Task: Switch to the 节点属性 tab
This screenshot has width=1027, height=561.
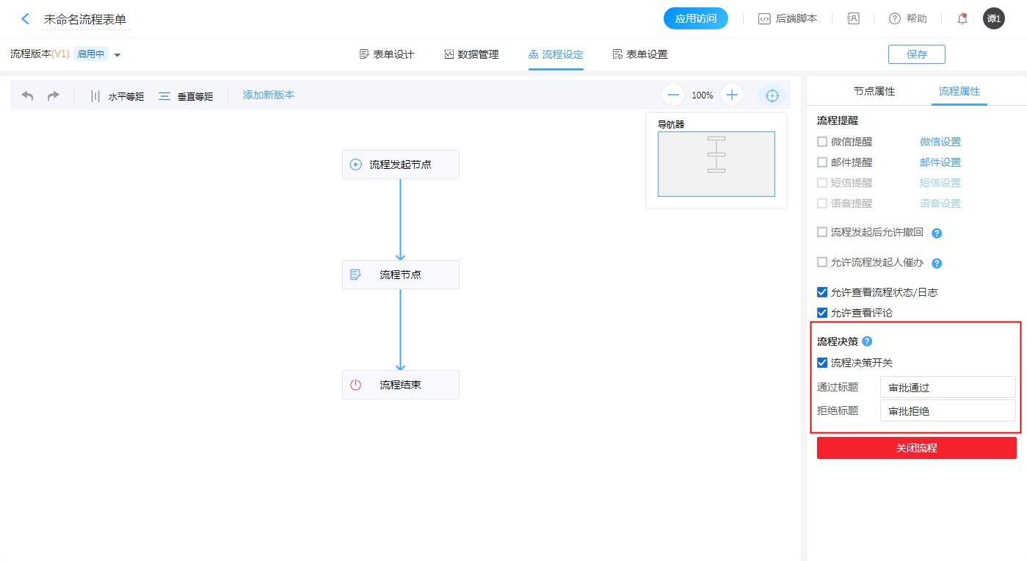Action: click(x=874, y=92)
